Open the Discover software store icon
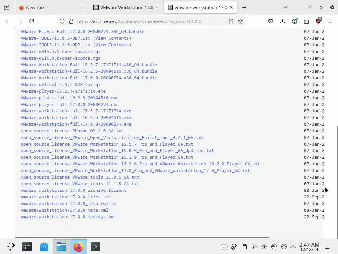Viewport: 338px width, 254px height. point(44,247)
